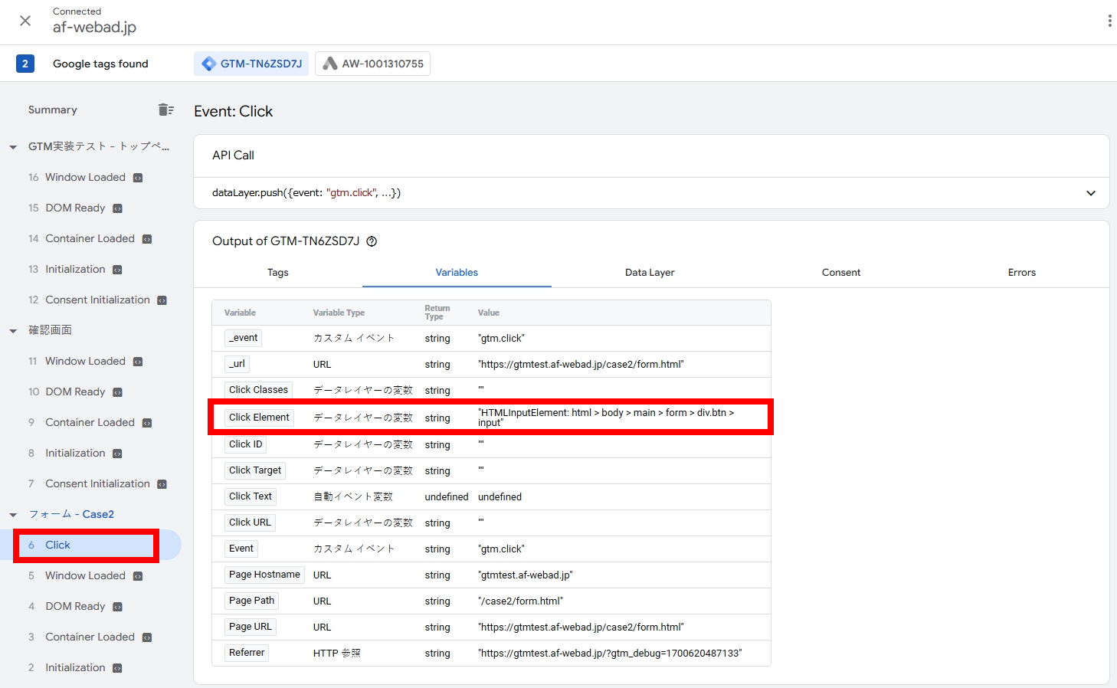Open the Consent tab
The width and height of the screenshot is (1117, 688).
tap(840, 273)
